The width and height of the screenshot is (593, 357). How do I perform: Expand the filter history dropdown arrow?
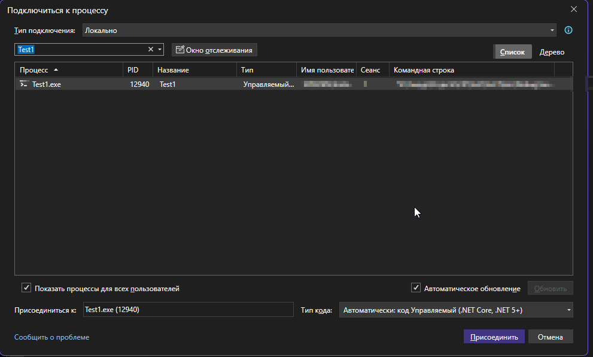point(160,50)
